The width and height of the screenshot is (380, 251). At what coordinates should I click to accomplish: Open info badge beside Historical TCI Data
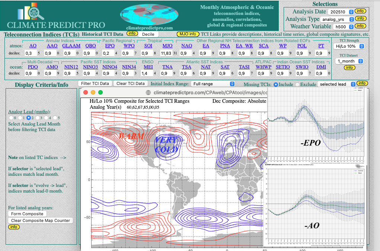coord(131,34)
